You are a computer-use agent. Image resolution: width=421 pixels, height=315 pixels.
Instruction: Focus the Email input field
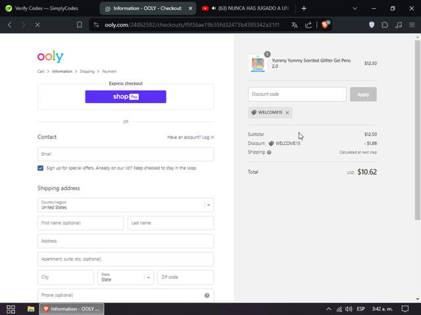(126, 154)
